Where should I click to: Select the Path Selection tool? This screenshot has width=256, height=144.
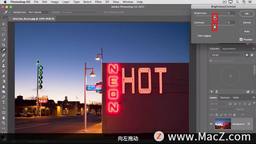point(3,107)
